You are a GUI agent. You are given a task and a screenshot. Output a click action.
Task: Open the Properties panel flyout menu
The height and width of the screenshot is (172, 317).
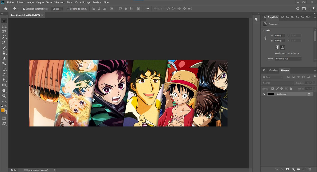pyautogui.click(x=315, y=17)
